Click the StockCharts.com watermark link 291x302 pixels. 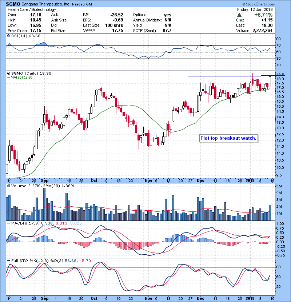(x=259, y=4)
